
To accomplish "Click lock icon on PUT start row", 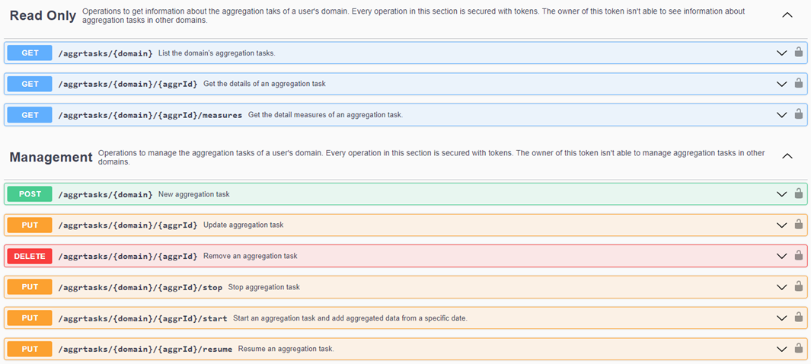I will tap(799, 318).
